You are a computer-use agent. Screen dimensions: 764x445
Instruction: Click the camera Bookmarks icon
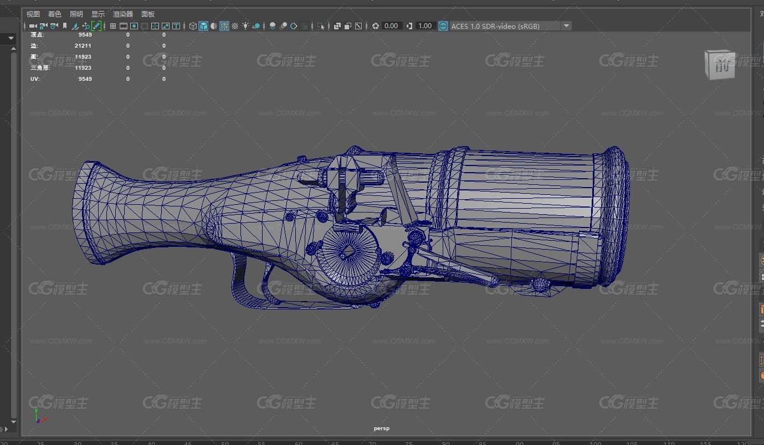(x=65, y=26)
